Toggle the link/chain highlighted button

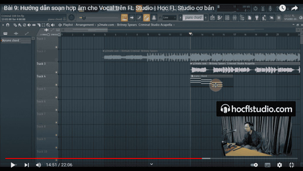(146, 18)
